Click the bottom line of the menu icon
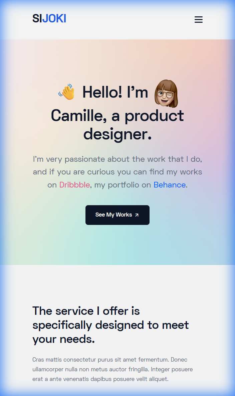The image size is (235, 396). pos(198,22)
